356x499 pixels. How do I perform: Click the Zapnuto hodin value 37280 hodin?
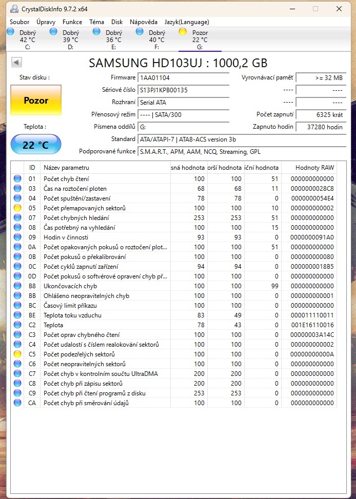[x=321, y=127]
